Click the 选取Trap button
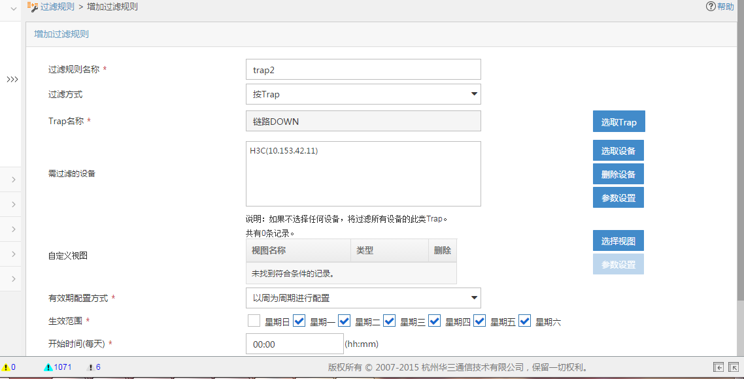Image resolution: width=744 pixels, height=379 pixels. (618, 122)
